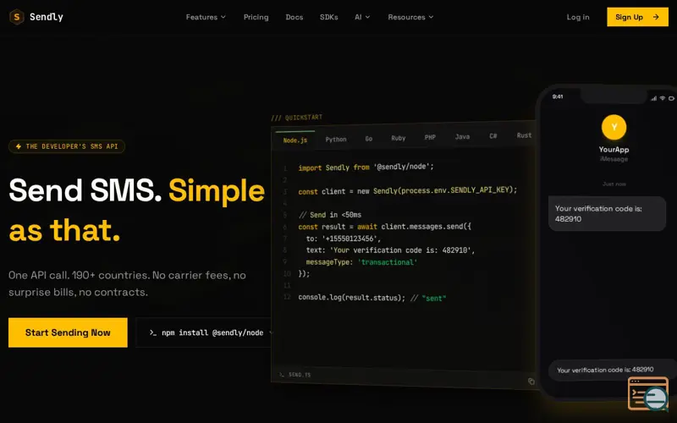Click The Developer's SMS API badge
Image resolution: width=677 pixels, height=423 pixels.
coord(67,146)
